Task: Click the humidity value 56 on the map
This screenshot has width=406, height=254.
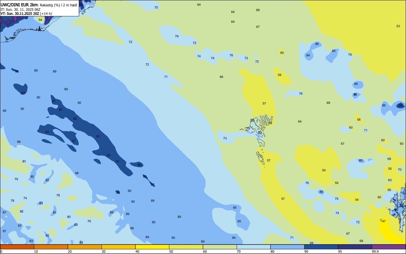Action: point(389,190)
